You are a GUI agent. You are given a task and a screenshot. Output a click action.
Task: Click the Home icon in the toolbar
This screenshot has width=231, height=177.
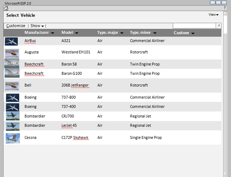[6, 8]
